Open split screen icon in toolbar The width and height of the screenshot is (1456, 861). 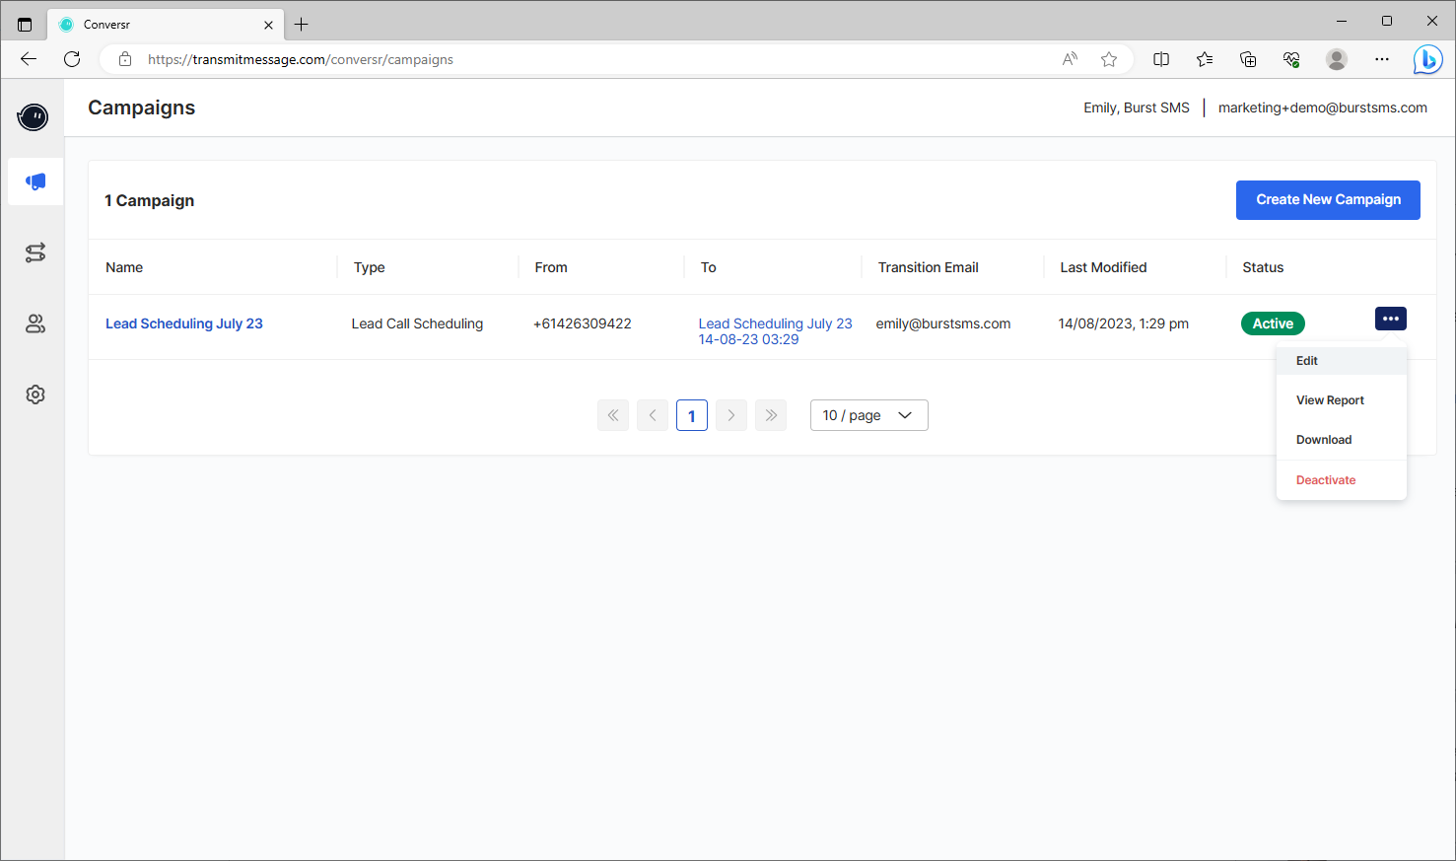coord(1161,59)
